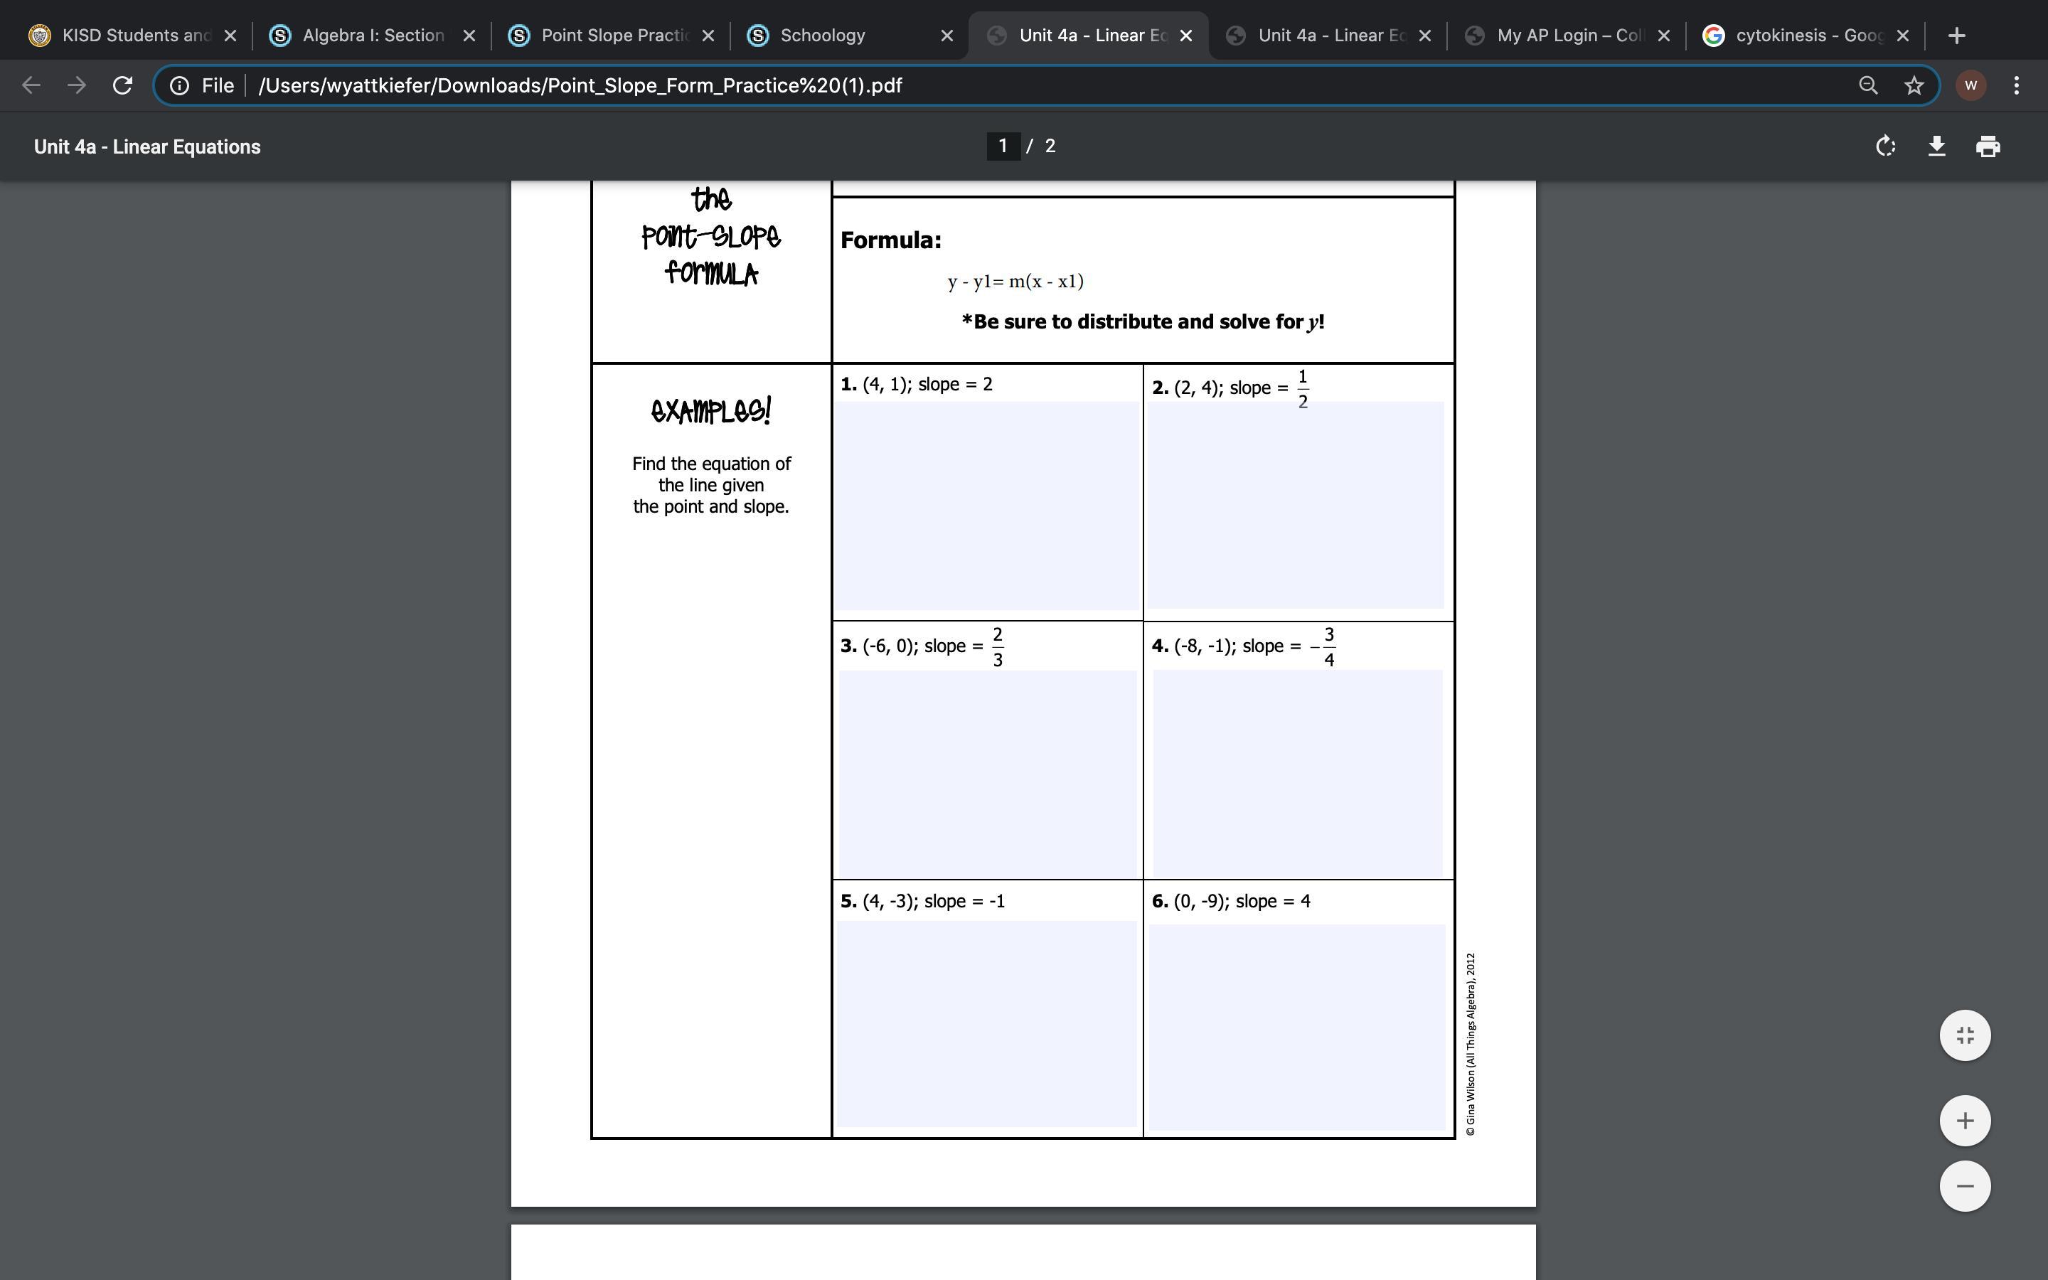Zoom out of the PDF
Image resolution: width=2048 pixels, height=1280 pixels.
tap(1964, 1186)
